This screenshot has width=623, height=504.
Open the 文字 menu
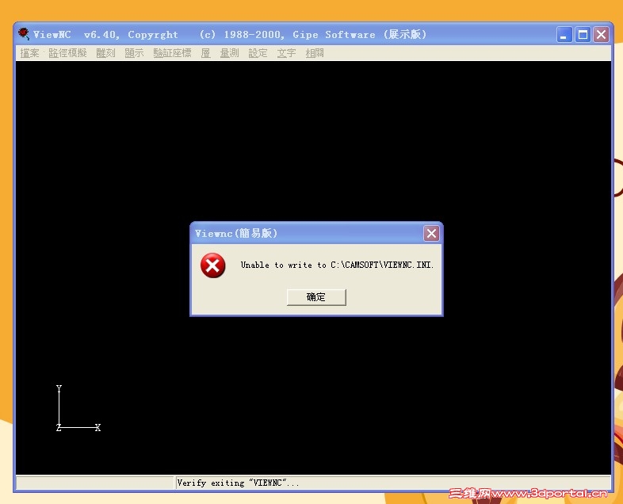tap(286, 53)
